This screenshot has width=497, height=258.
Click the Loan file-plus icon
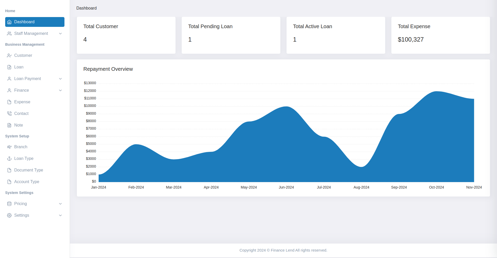pyautogui.click(x=9, y=67)
